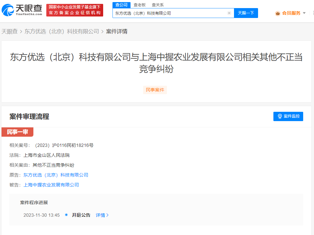Clear the search box with X icon
The width and height of the screenshot is (314, 235).
click(x=229, y=13)
